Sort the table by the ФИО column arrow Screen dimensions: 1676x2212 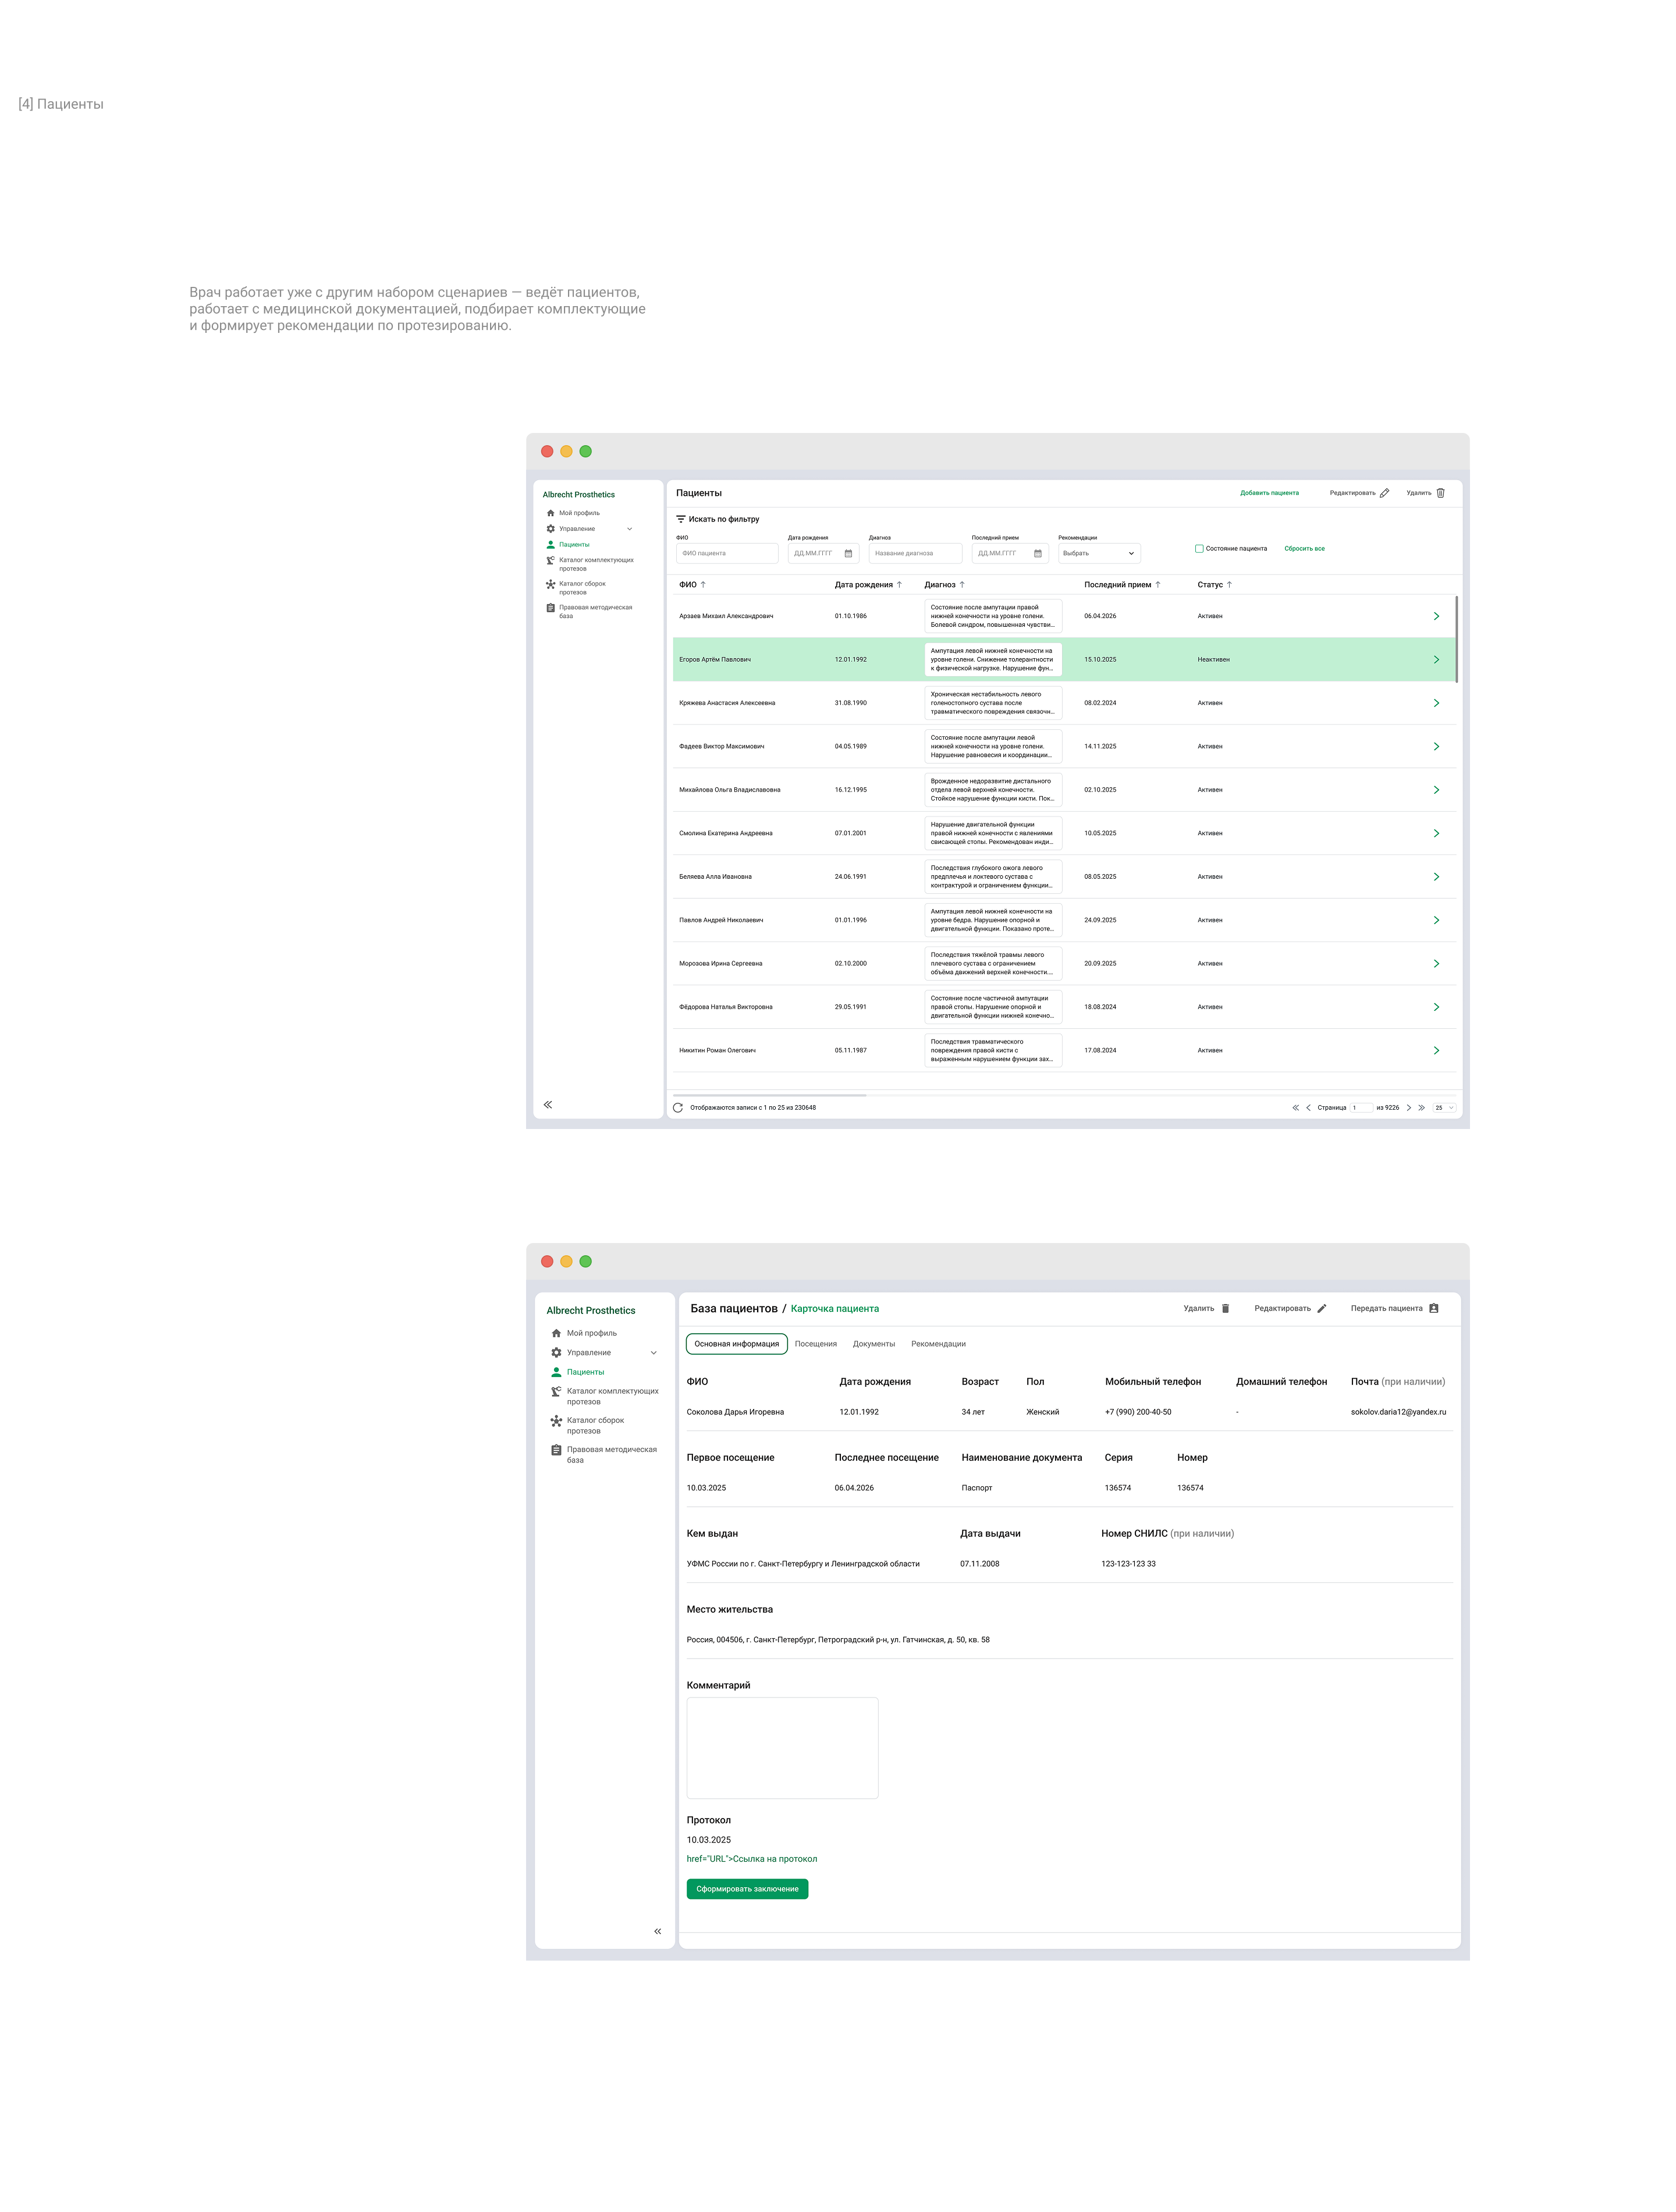(x=703, y=584)
